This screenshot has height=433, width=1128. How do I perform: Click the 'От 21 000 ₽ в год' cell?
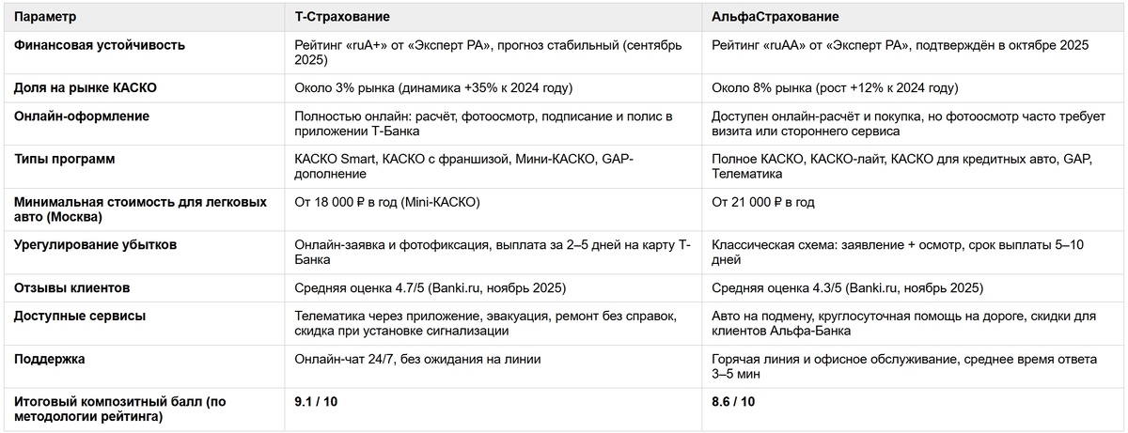(762, 202)
